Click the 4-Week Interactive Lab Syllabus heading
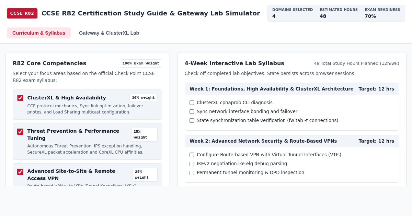412x216 pixels. pos(234,63)
